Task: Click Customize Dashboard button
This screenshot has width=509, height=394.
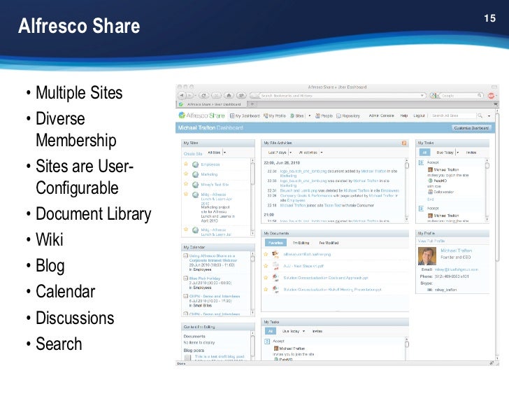Action: point(471,128)
